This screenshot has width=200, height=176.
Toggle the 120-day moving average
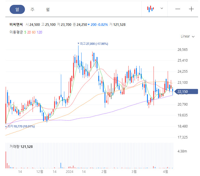click(39, 32)
